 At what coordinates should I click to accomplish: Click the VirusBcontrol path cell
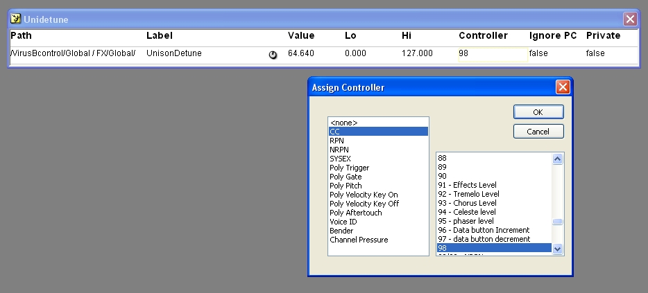click(73, 53)
